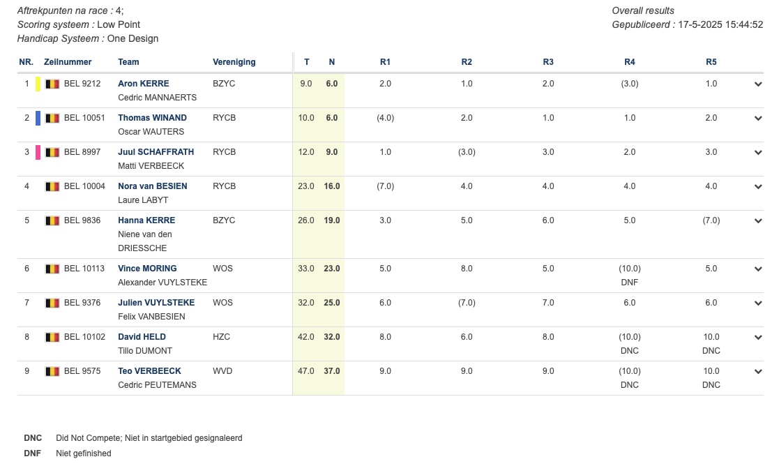Click the N net points column header

point(332,62)
